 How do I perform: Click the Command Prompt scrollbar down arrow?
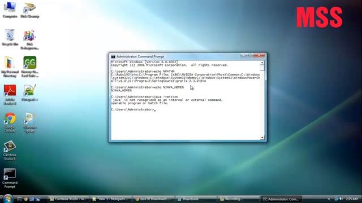click(x=262, y=138)
